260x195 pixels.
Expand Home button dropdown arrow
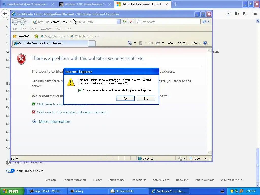[x=135, y=43]
